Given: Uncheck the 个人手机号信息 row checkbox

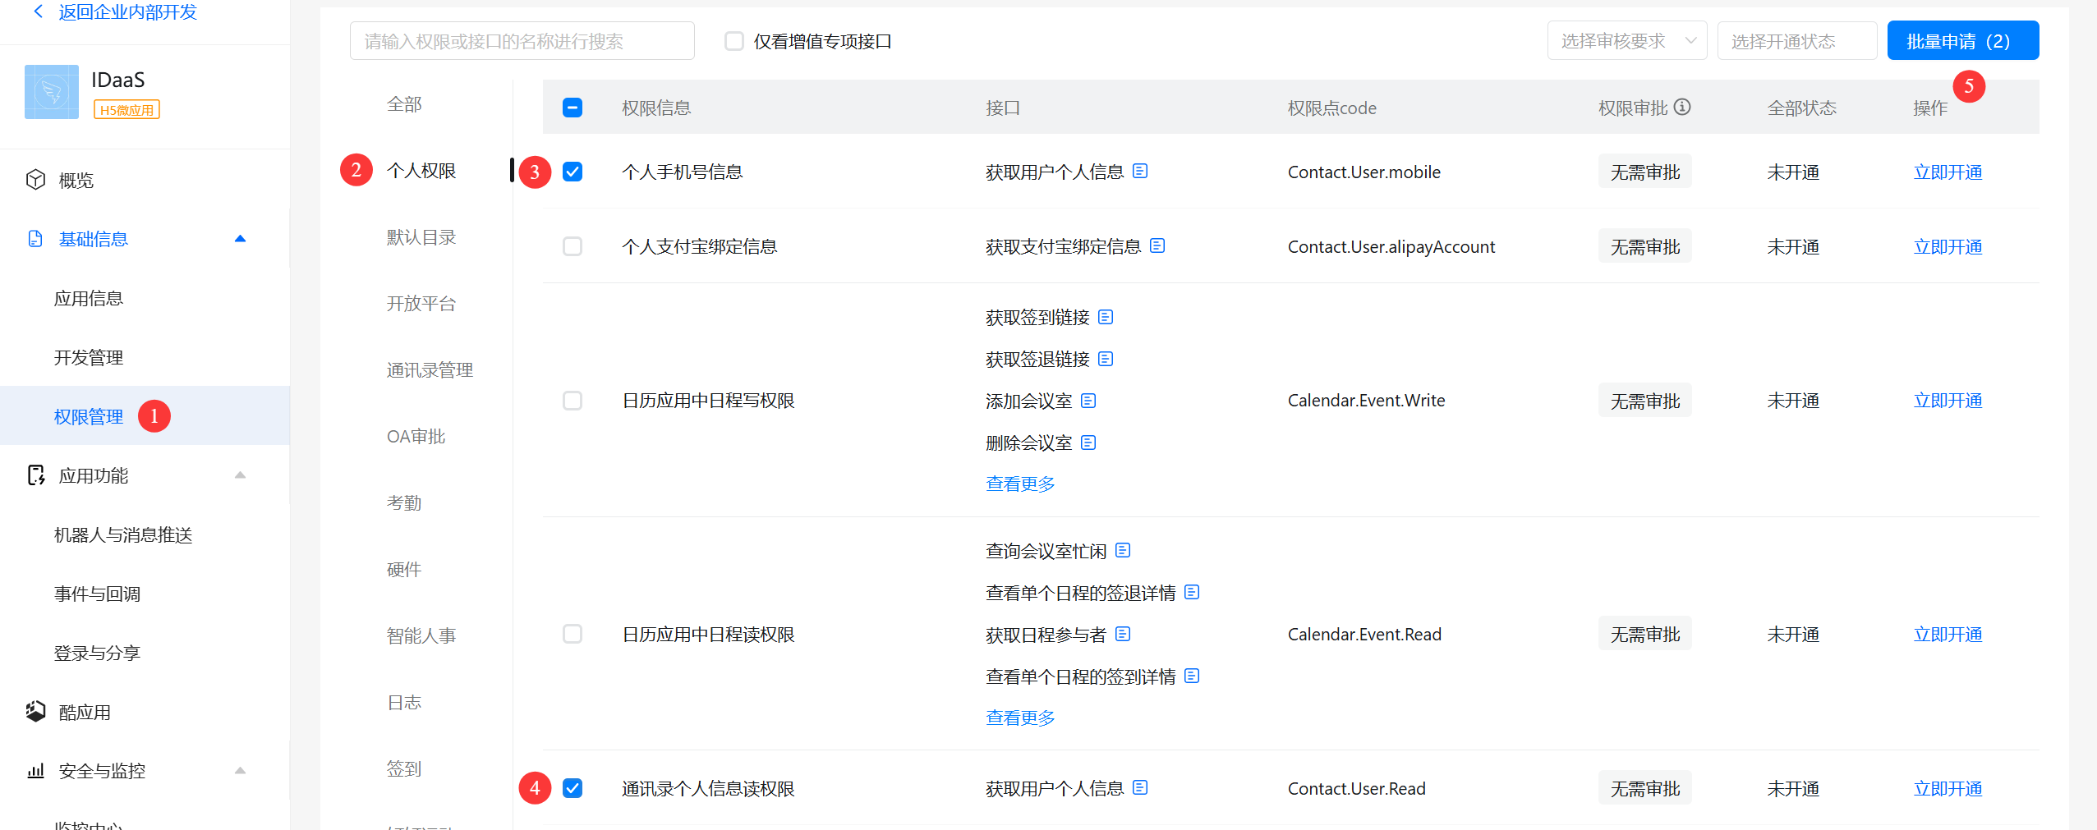Looking at the screenshot, I should click(573, 172).
